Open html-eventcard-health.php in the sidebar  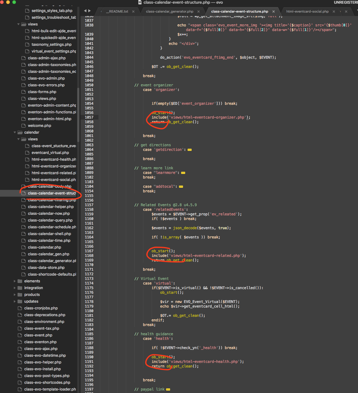coord(54,159)
